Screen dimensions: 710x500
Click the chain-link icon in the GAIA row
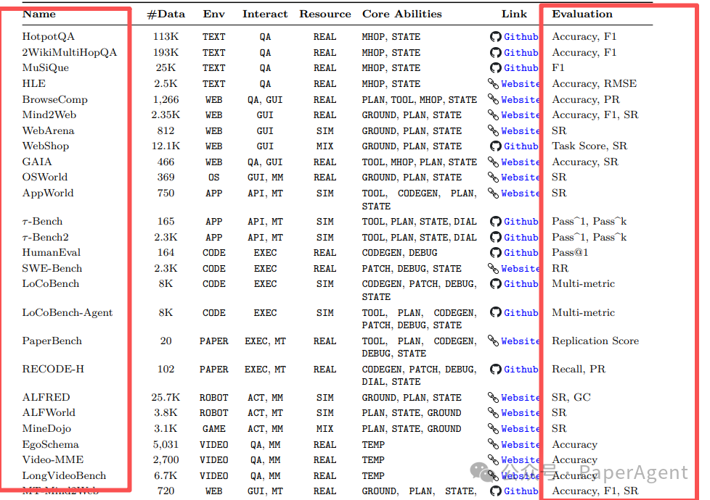[493, 162]
